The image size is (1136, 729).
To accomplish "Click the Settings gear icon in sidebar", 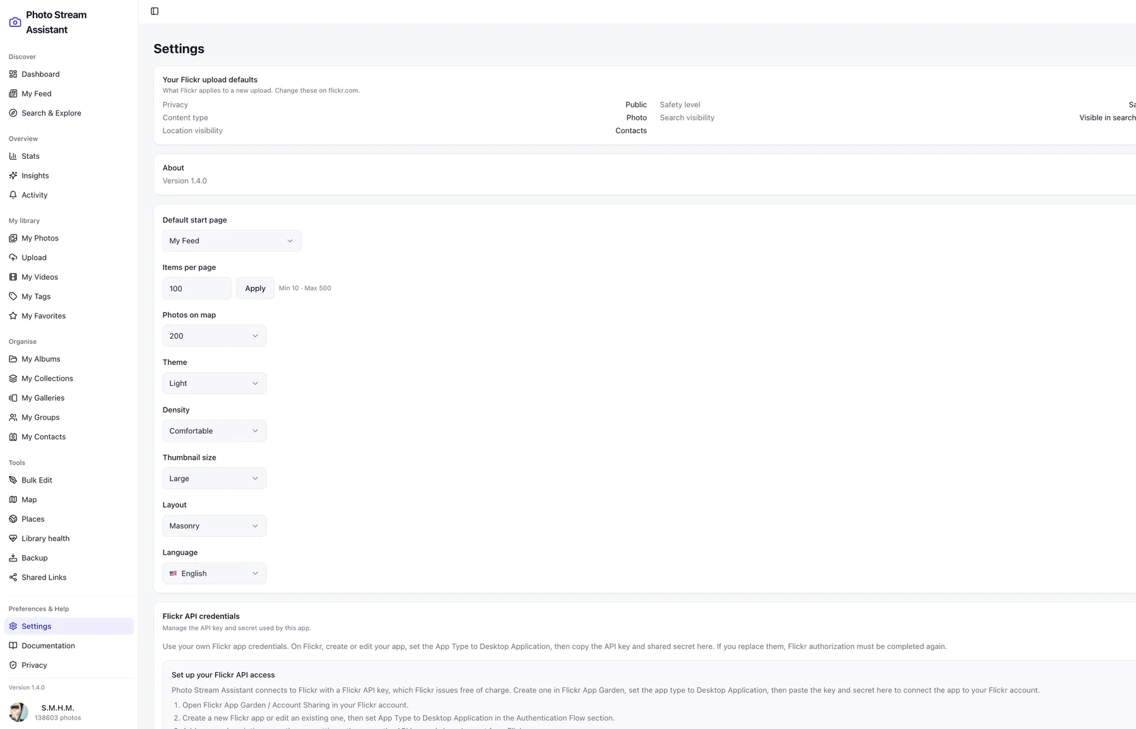I will point(13,626).
